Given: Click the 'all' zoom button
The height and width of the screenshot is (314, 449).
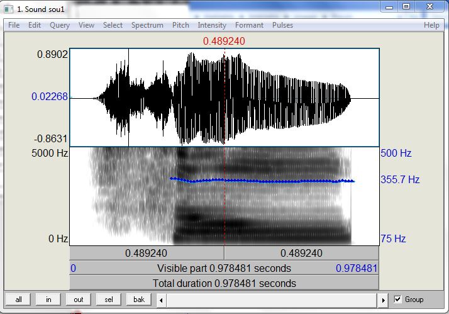Looking at the screenshot, I should (18, 300).
